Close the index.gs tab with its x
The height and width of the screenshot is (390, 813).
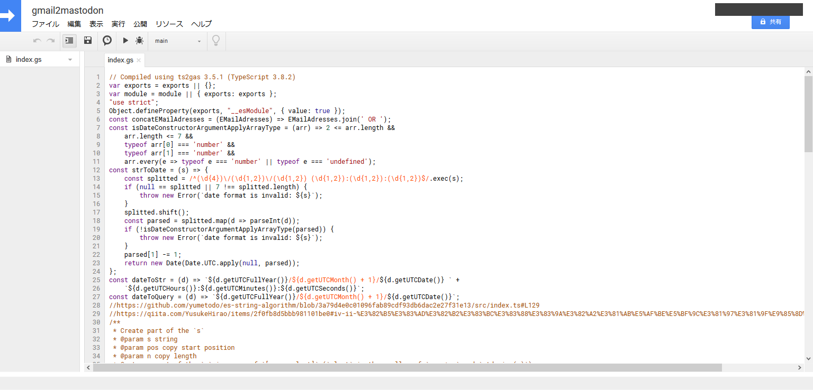(138, 60)
